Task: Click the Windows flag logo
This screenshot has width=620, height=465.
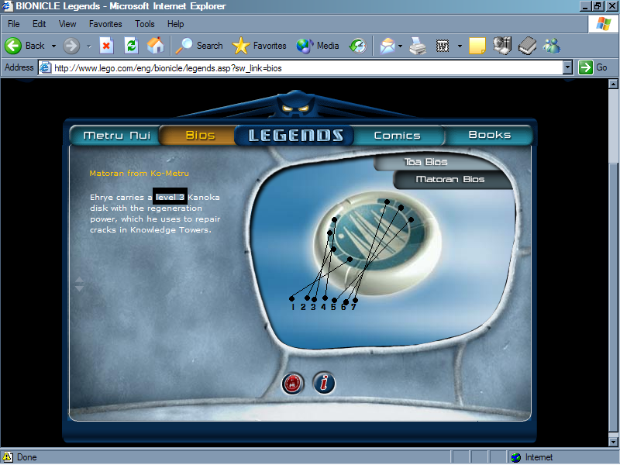Action: tap(603, 24)
